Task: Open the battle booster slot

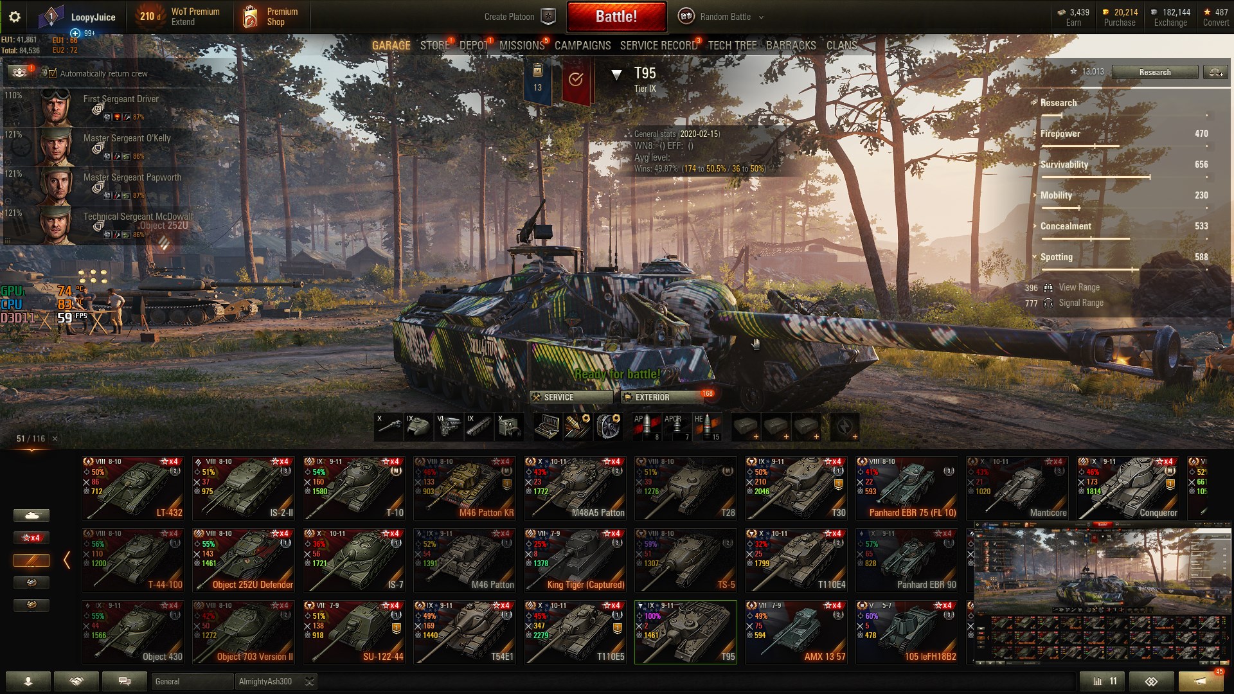Action: point(845,427)
